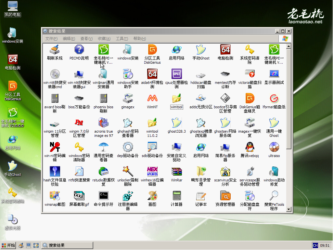Click the scrollbar up arrow
This screenshot has height=250, width=333.
tap(288, 46)
